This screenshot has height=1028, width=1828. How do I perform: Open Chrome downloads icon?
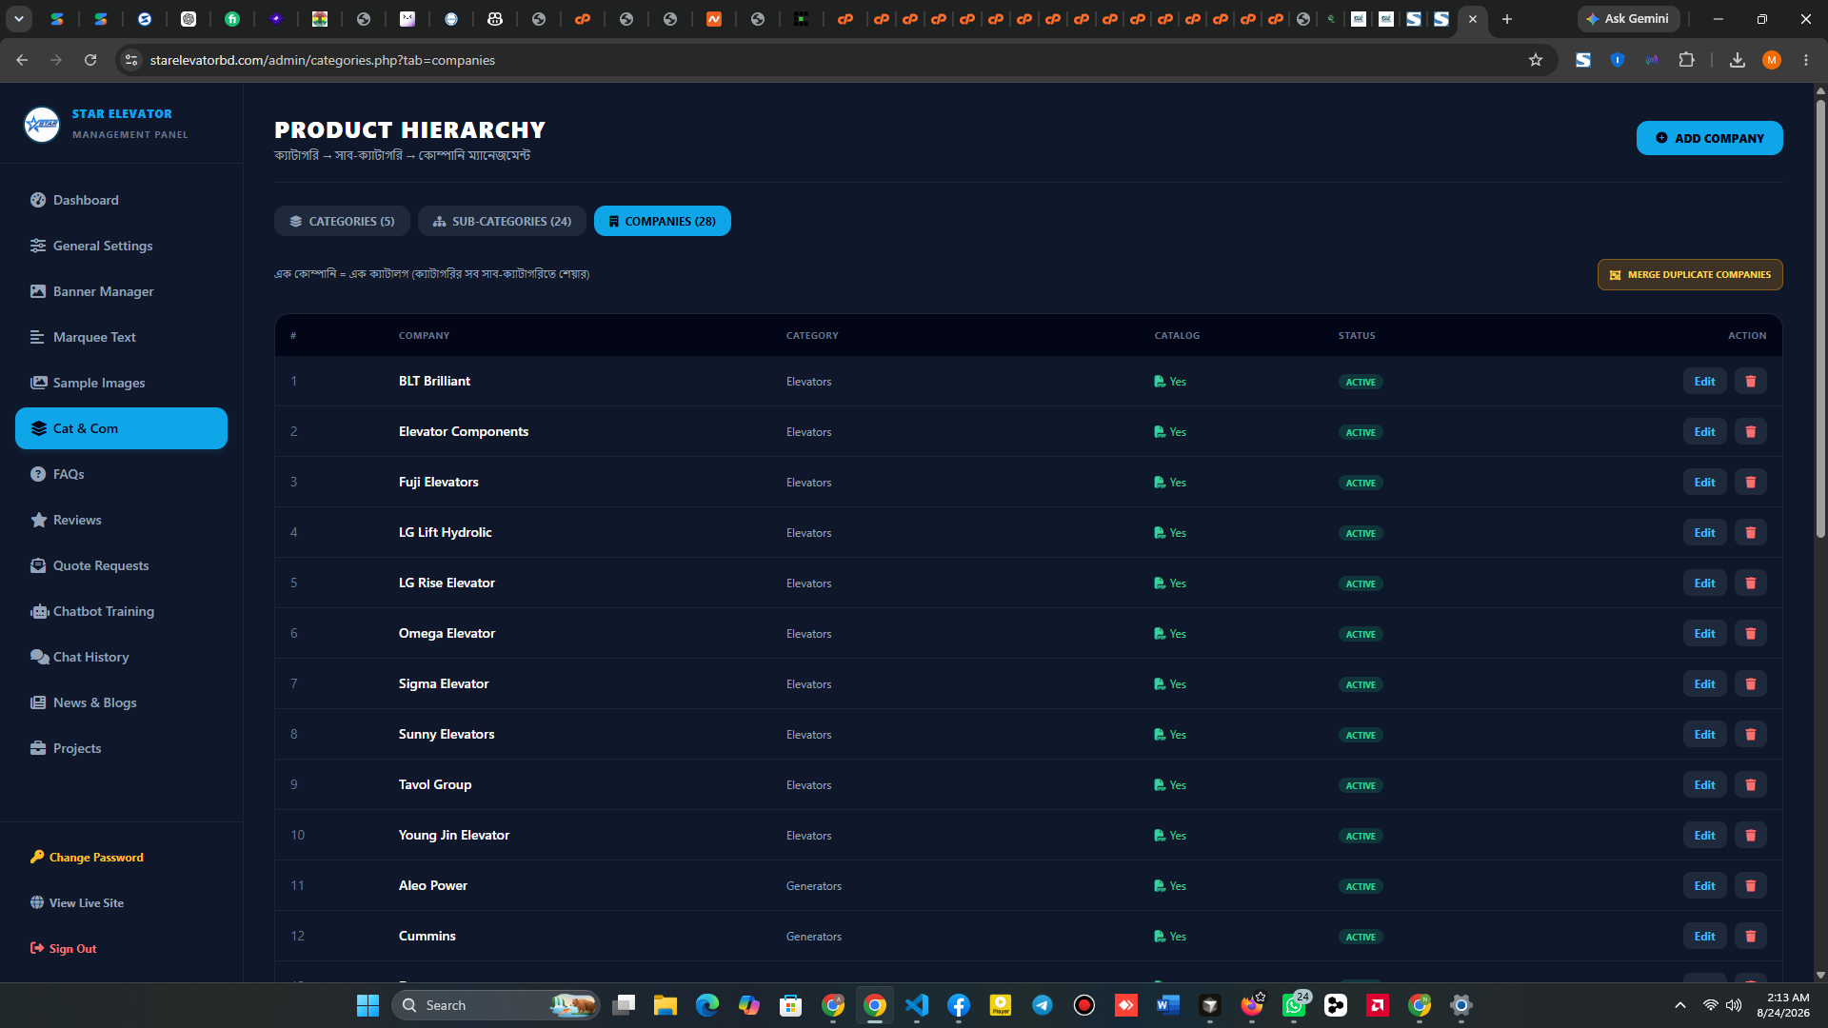tap(1737, 60)
